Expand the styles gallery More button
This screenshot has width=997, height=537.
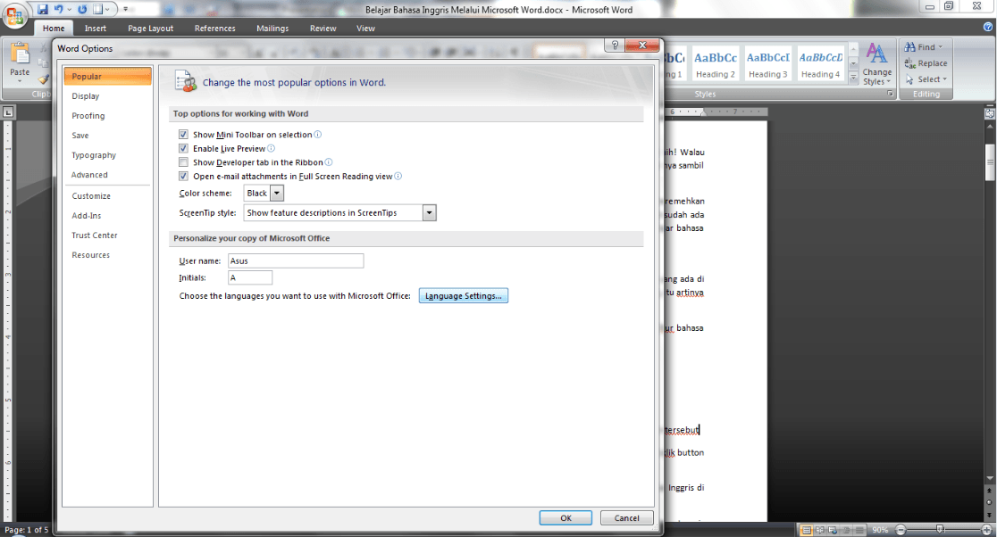click(x=853, y=78)
